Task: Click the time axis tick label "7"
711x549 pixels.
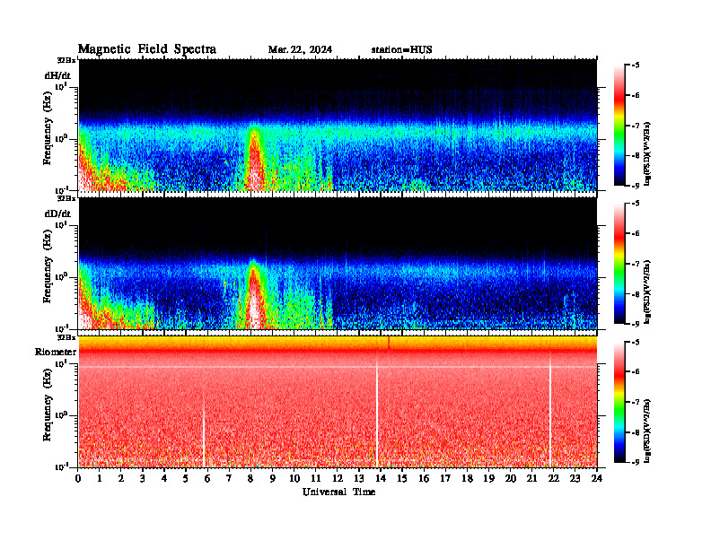Action: pyautogui.click(x=229, y=478)
